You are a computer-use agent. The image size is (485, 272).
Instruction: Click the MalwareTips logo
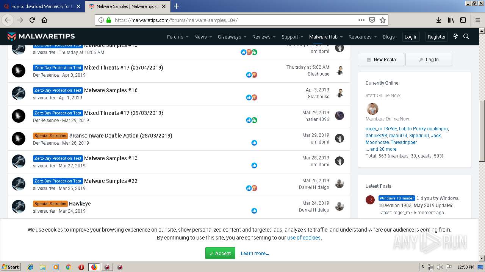(x=41, y=36)
